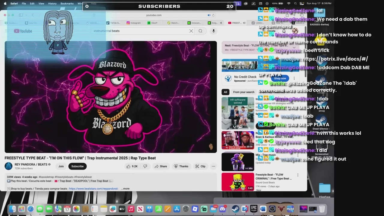Open options menu for the sponsored ad

click(x=294, y=78)
